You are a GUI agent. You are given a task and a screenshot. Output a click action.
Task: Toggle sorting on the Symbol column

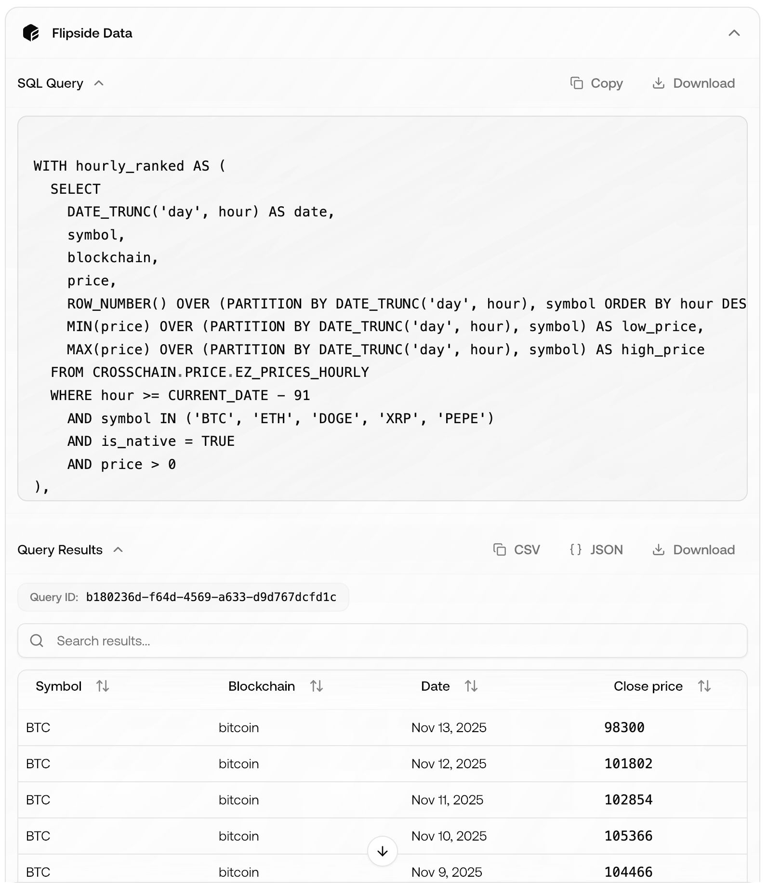point(103,686)
